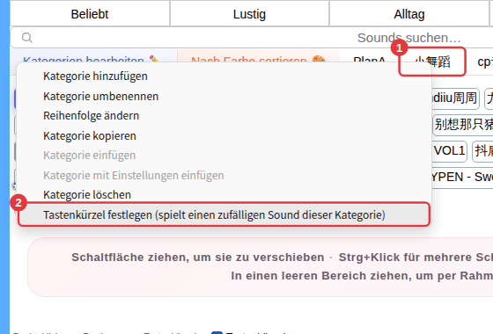Click Nach Farbe sortieren button
Screen dimensions: 493x334
click(259, 56)
